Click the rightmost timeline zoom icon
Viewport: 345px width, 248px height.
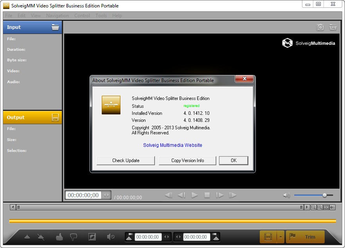coord(332,207)
